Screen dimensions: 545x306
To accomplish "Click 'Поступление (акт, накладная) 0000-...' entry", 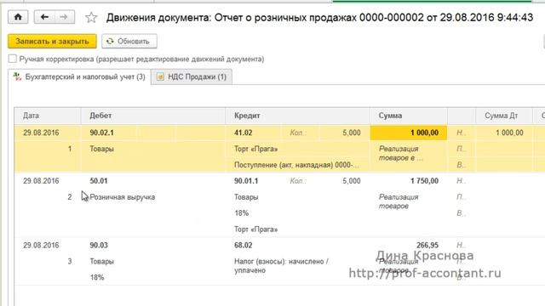I will [296, 165].
